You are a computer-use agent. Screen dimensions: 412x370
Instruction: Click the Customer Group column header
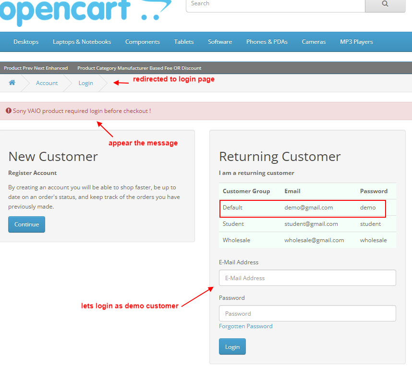coord(246,191)
